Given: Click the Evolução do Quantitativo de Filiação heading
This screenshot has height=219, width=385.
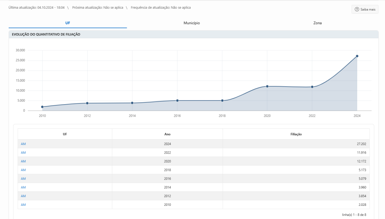Looking at the screenshot, I should coord(46,34).
